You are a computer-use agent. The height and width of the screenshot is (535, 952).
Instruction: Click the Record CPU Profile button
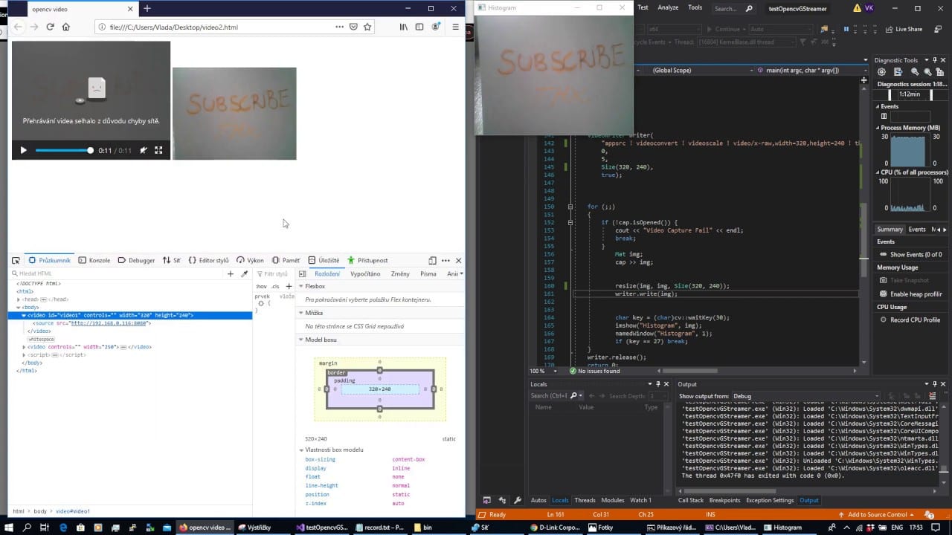pos(909,320)
